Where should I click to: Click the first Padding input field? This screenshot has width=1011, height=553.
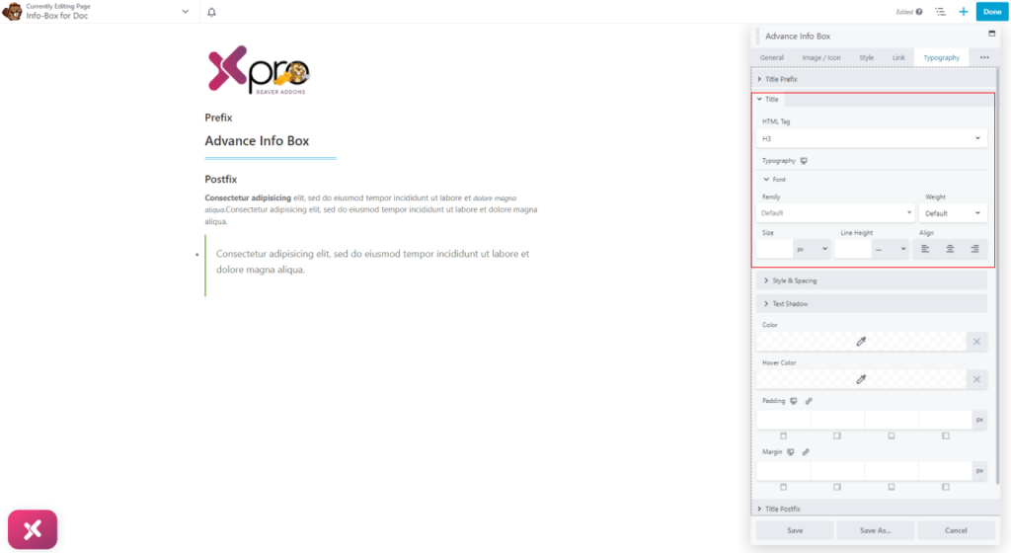click(x=783, y=420)
